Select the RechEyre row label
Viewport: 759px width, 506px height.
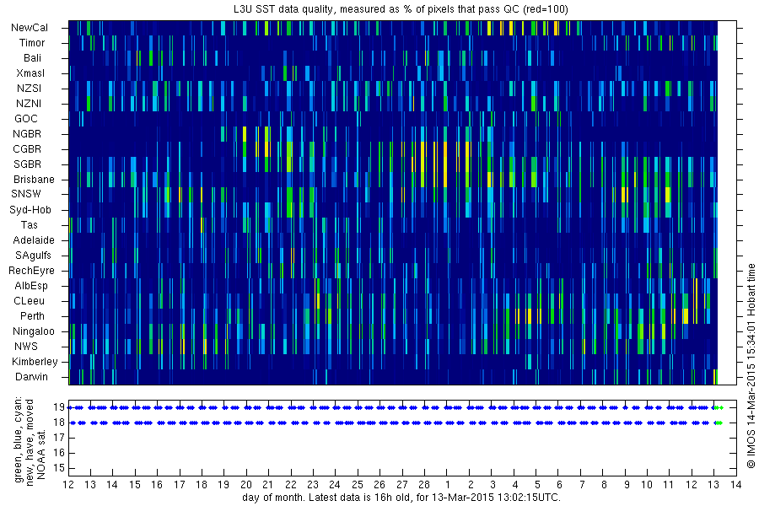(31, 270)
